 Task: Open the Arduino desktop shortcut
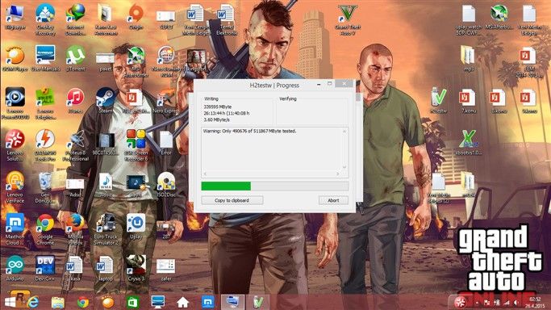point(15,268)
